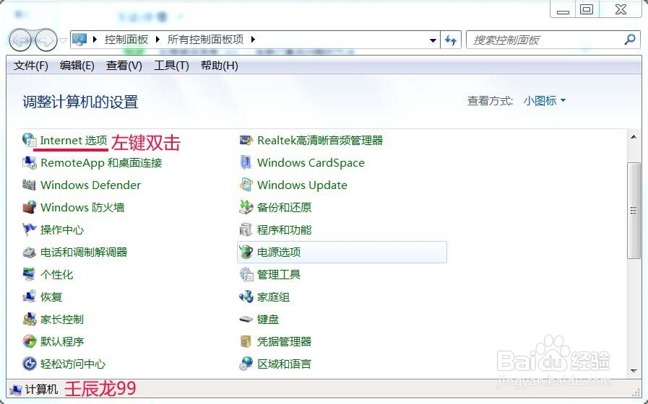The image size is (648, 404).
Task: Open the recent pages dropdown beside Forward
Action: pyautogui.click(x=63, y=40)
